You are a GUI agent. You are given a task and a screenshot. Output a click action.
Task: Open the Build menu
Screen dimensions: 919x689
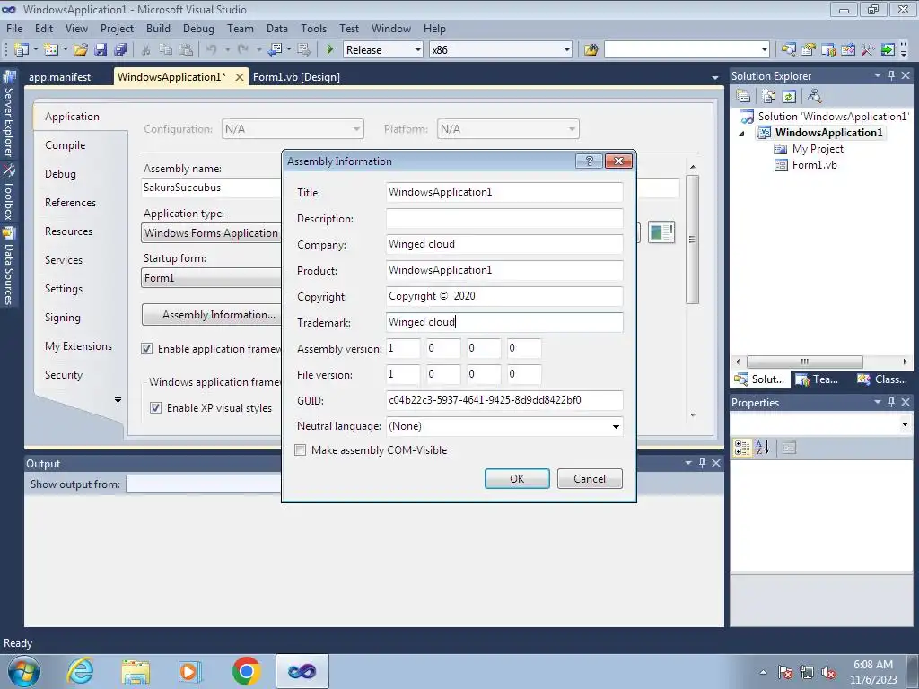[x=158, y=28]
